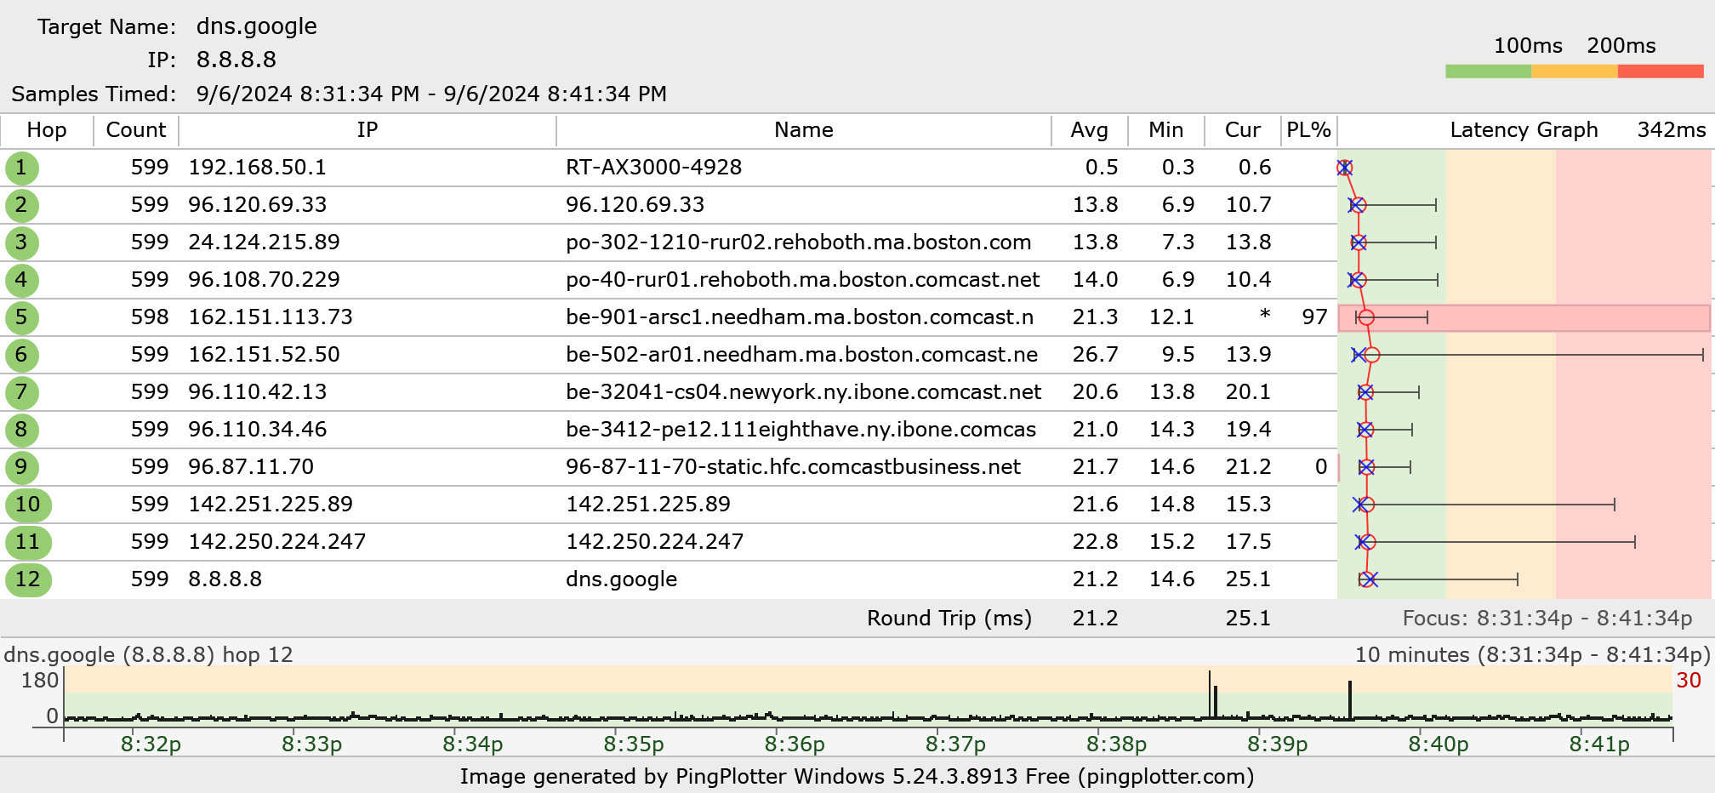Viewport: 1715px width, 793px height.
Task: Click the PL% column header
Action: pyautogui.click(x=1309, y=130)
